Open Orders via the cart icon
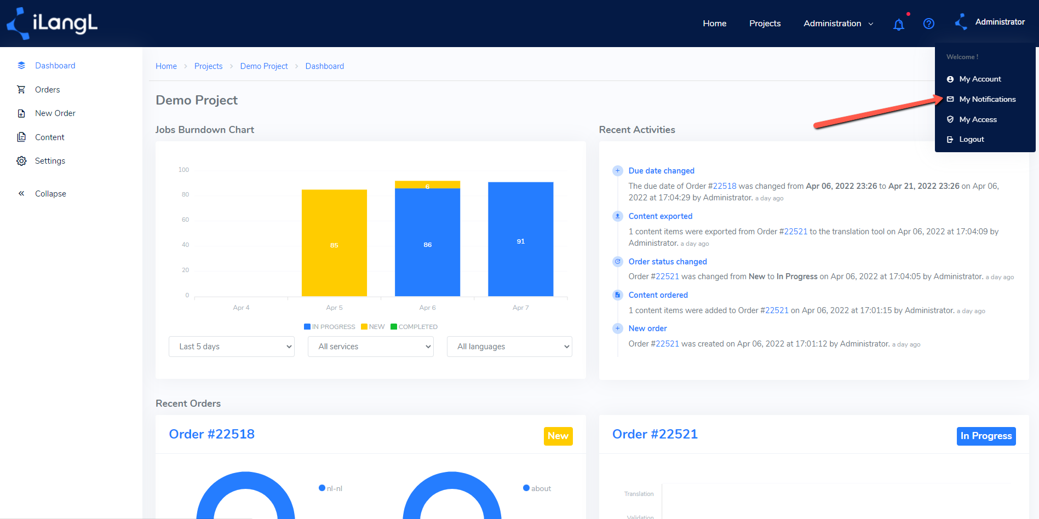 click(21, 89)
